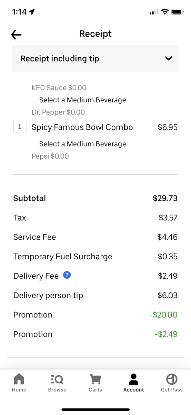Open the Browse search icon

[x=57, y=380]
